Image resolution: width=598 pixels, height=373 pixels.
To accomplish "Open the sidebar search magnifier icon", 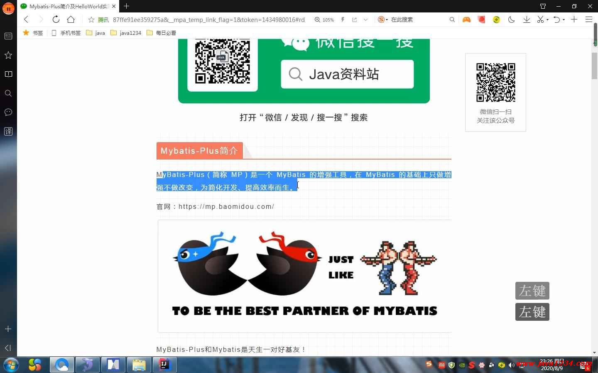I will pos(8,93).
